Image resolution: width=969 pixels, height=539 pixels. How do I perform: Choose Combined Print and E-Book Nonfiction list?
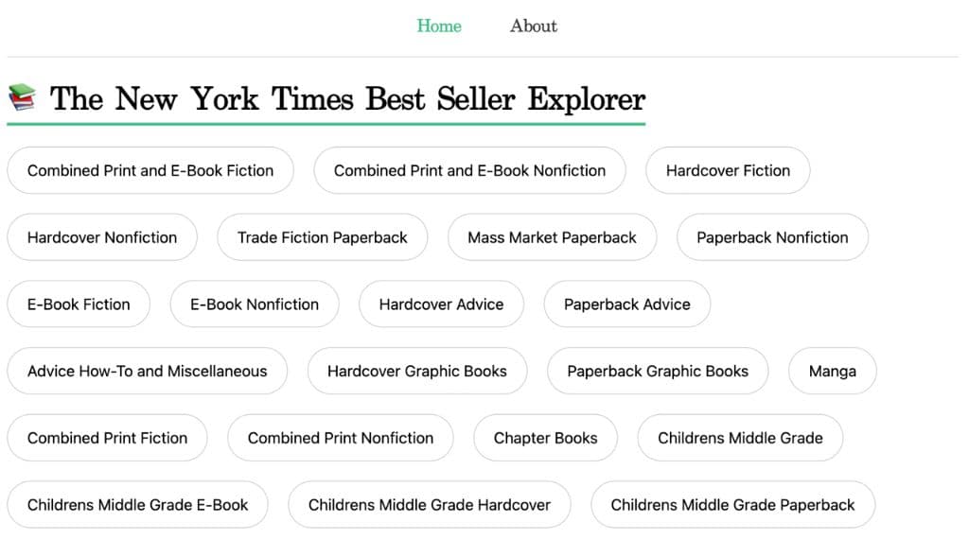[x=469, y=170]
